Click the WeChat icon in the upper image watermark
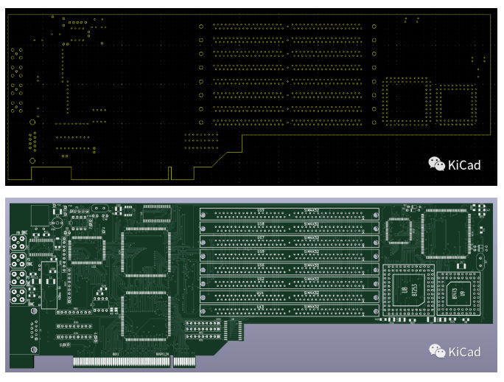 point(438,164)
